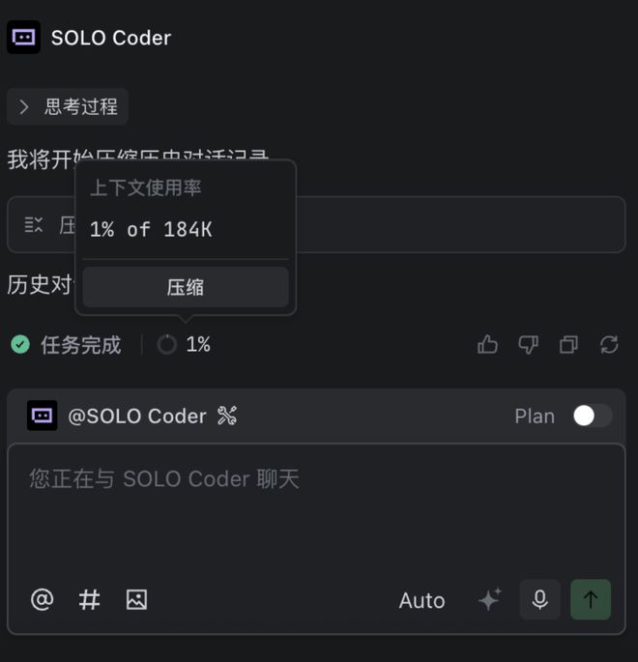
Task: Copy the response using the copy icon
Action: 568,344
